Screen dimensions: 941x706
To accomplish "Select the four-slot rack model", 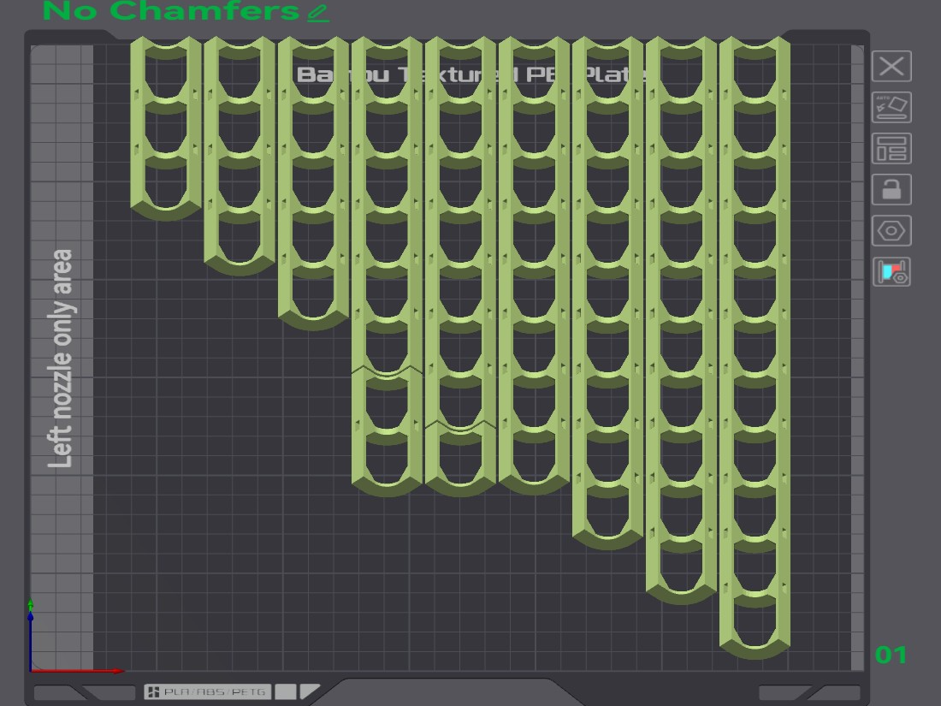I will (x=240, y=156).
